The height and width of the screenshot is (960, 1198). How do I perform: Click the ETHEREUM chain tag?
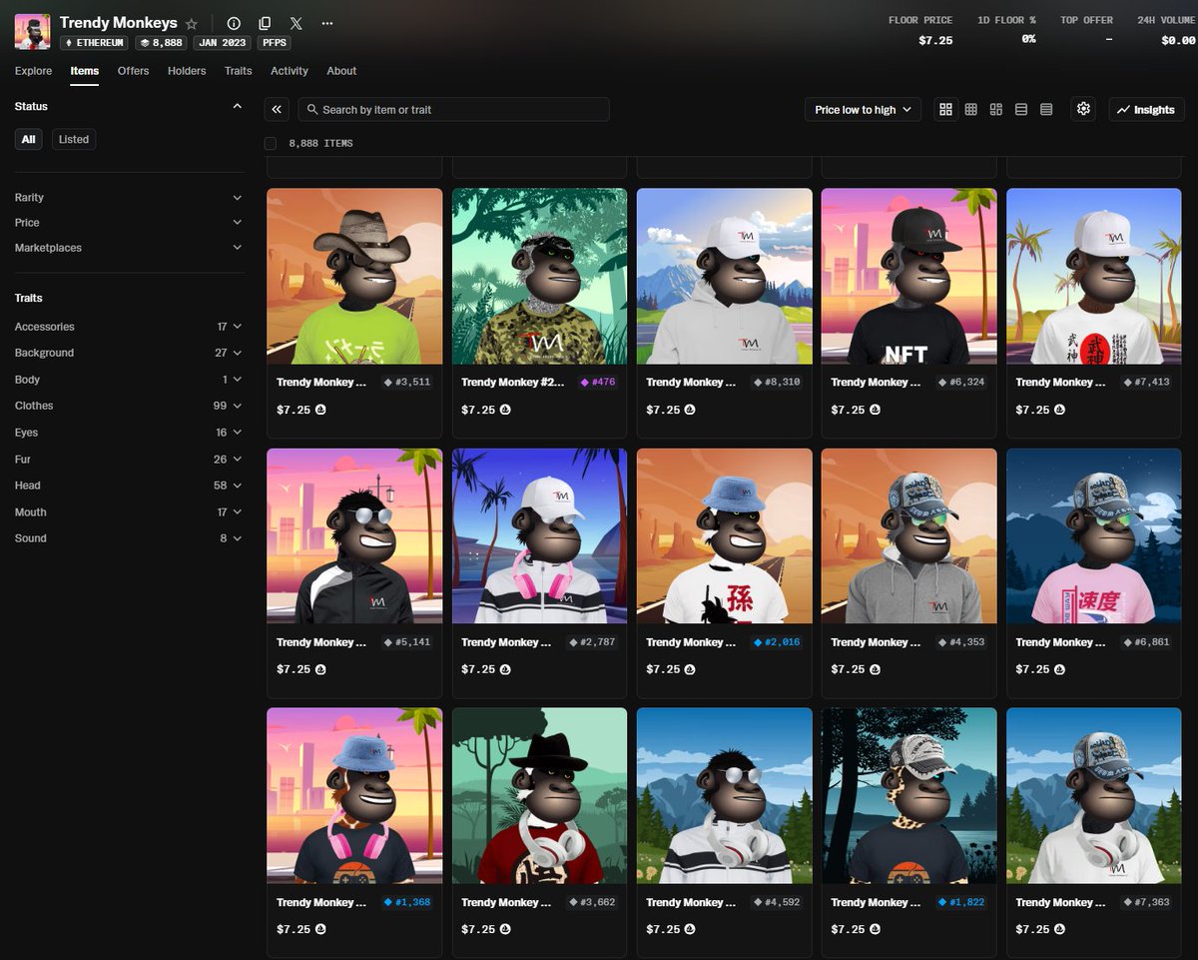[95, 43]
